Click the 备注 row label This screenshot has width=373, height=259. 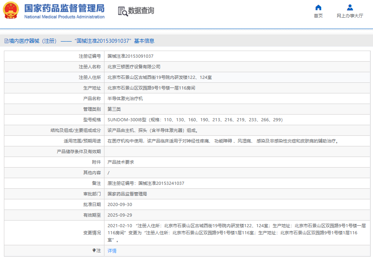coord(96,183)
